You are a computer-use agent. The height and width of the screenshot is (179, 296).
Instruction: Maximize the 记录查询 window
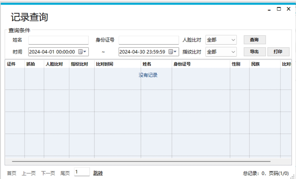tap(279, 9)
